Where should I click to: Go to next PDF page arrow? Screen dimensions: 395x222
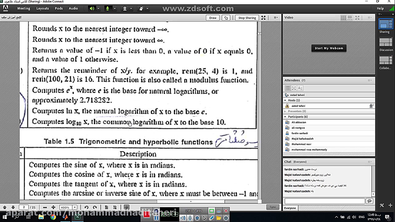pyautogui.click(x=13, y=207)
